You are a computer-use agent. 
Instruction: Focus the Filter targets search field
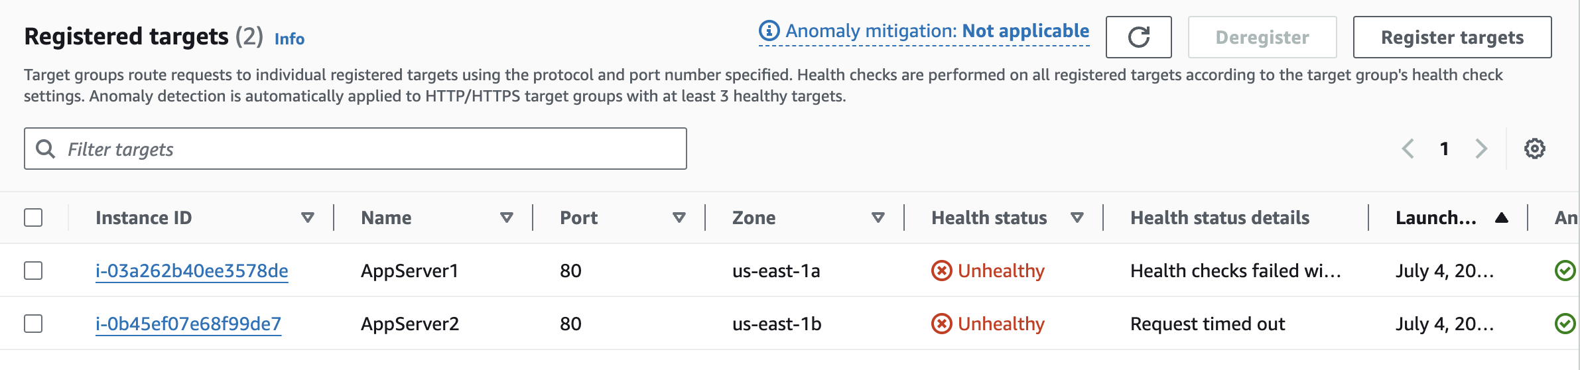click(371, 149)
